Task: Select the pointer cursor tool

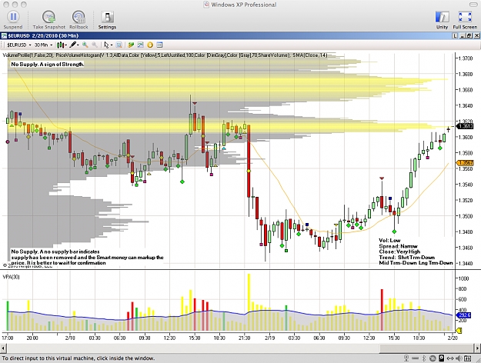Action: [106, 45]
